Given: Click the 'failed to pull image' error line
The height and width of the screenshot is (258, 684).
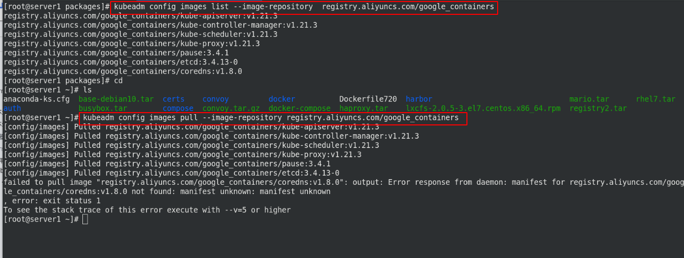Looking at the screenshot, I should [343, 182].
